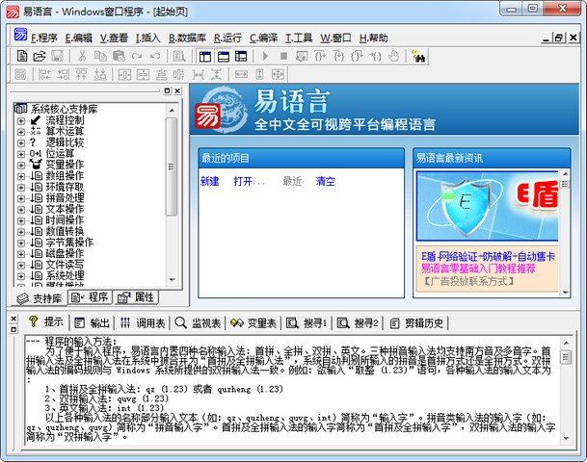This screenshot has width=587, height=462.
Task: Open the B.数据库 menu
Action: pos(187,38)
